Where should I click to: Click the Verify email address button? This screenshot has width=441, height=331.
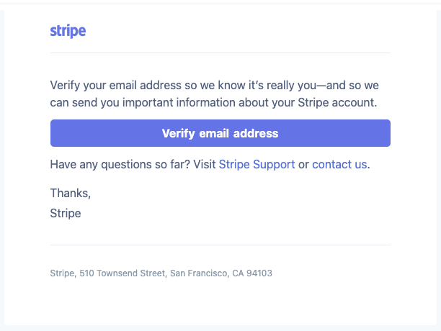(220, 133)
